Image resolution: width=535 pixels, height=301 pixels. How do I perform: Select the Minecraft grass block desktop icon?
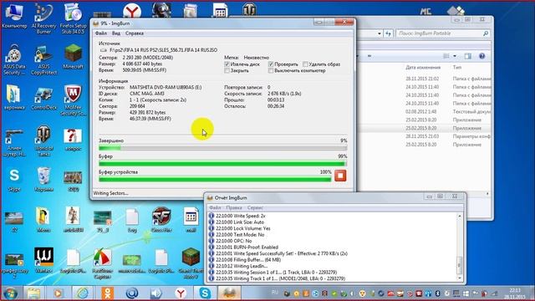pyautogui.click(x=73, y=56)
